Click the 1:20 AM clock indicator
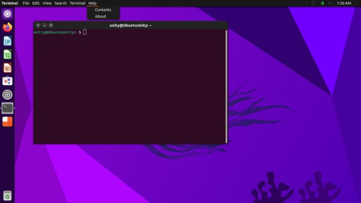The height and width of the screenshot is (203, 361). coord(344,3)
